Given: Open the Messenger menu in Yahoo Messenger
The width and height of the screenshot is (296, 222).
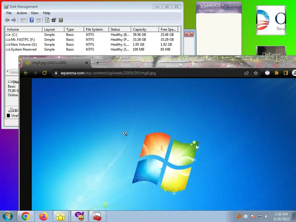Looking at the screenshot, I should coord(206,11).
